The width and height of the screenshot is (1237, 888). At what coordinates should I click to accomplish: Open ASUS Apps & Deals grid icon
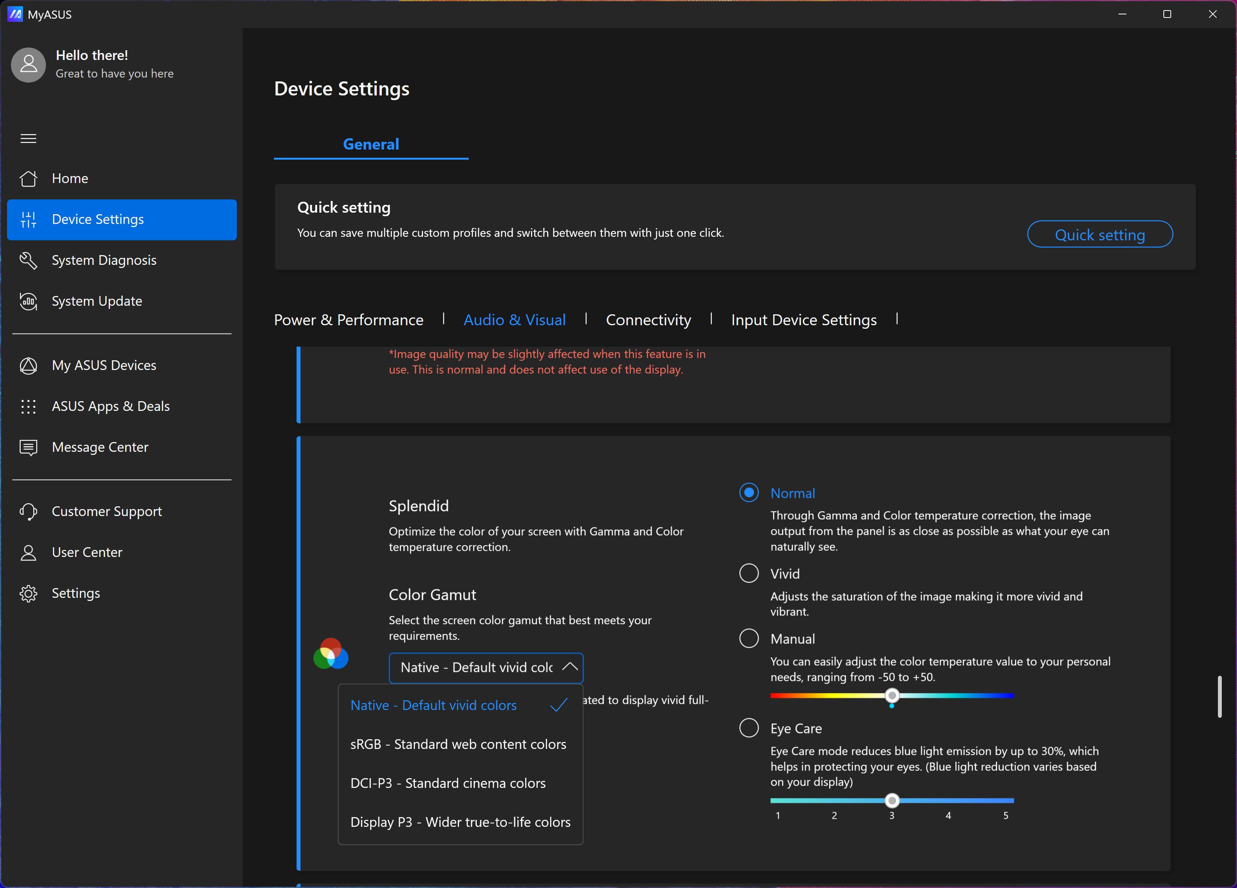[28, 406]
